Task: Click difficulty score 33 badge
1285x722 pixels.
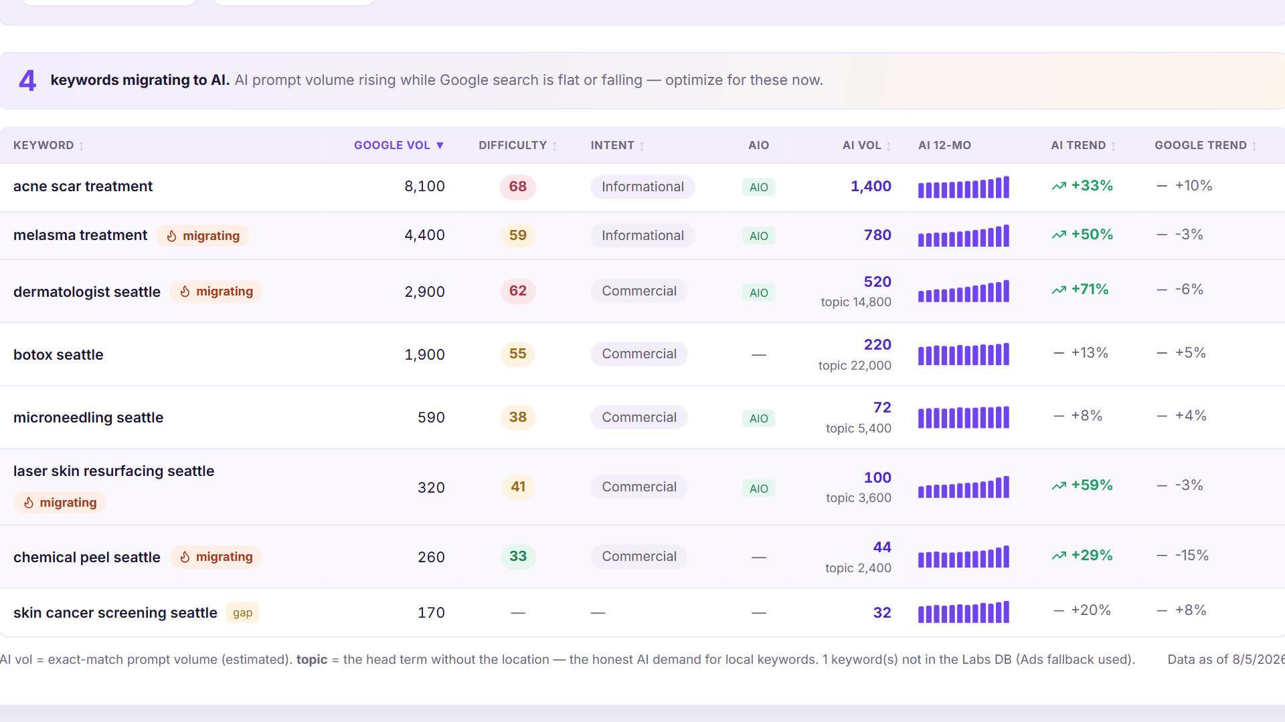Action: [518, 557]
